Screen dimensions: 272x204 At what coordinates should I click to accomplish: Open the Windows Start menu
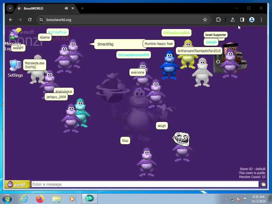pyautogui.click(x=7, y=199)
